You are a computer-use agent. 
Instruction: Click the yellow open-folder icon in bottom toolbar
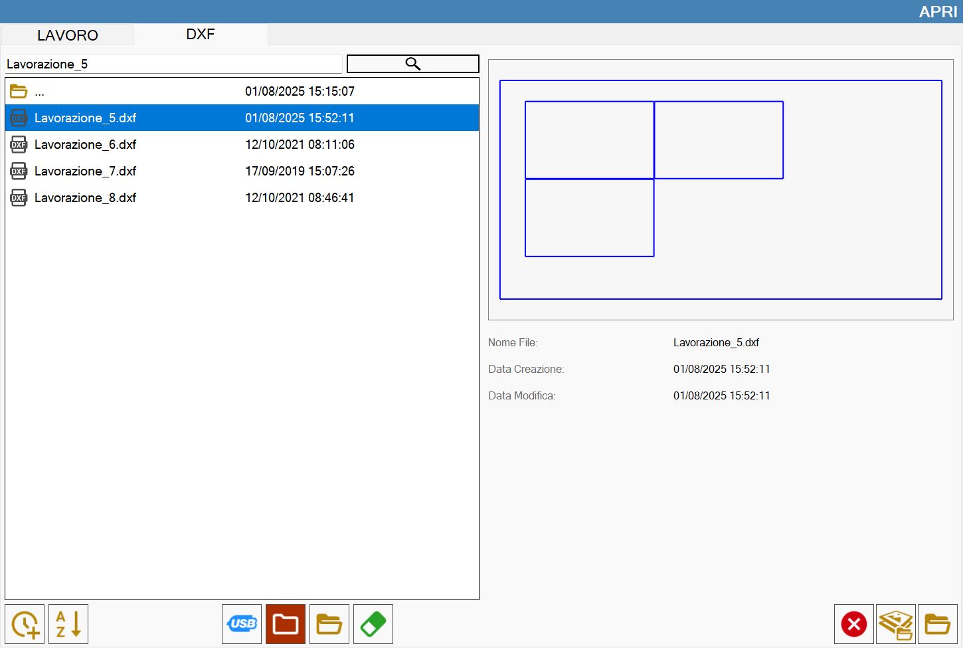[x=329, y=624]
